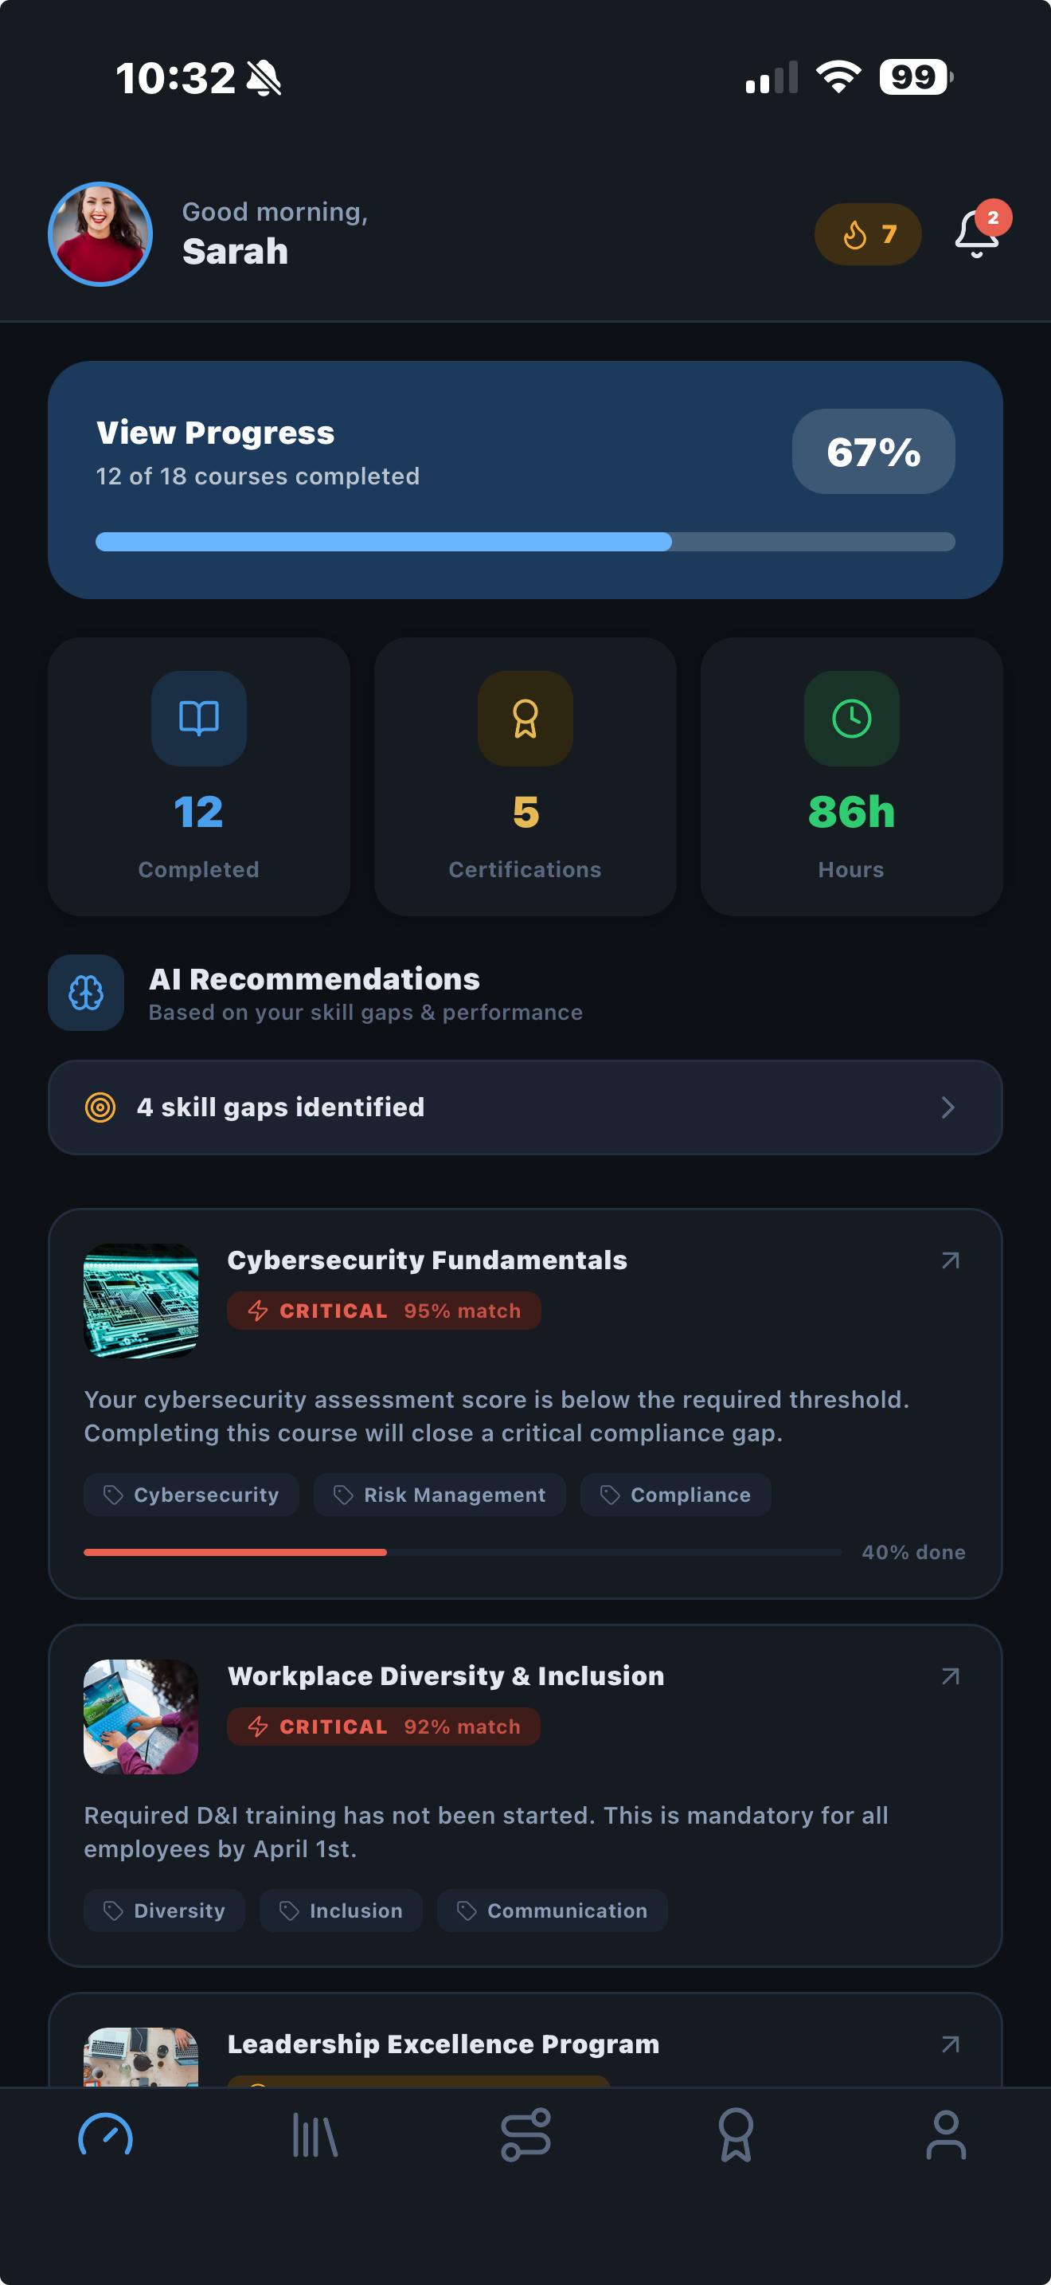Open the profile person tab
1051x2285 pixels.
coord(946,2135)
